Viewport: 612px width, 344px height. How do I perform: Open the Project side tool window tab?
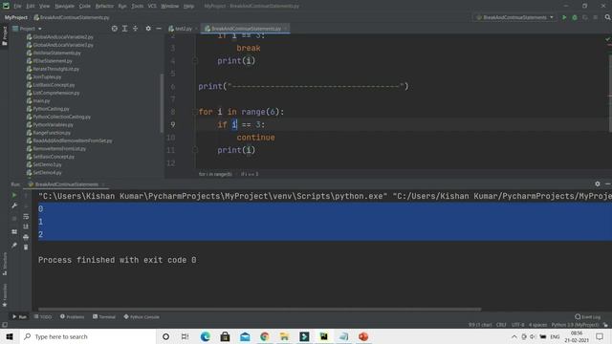coord(5,36)
